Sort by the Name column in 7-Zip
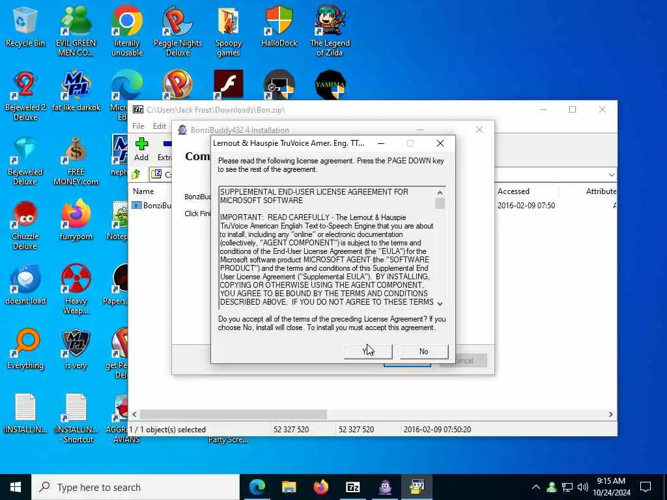Viewport: 667px width, 500px height. 143,191
